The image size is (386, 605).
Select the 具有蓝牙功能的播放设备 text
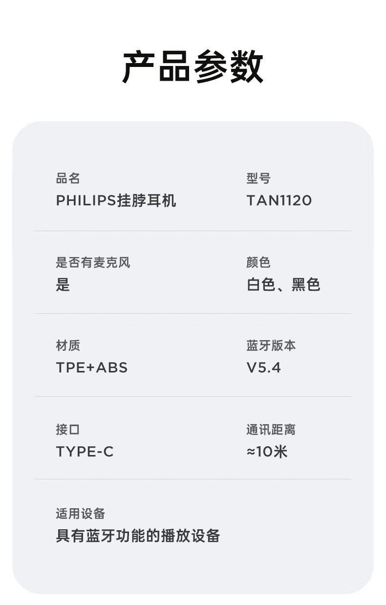coord(138,536)
